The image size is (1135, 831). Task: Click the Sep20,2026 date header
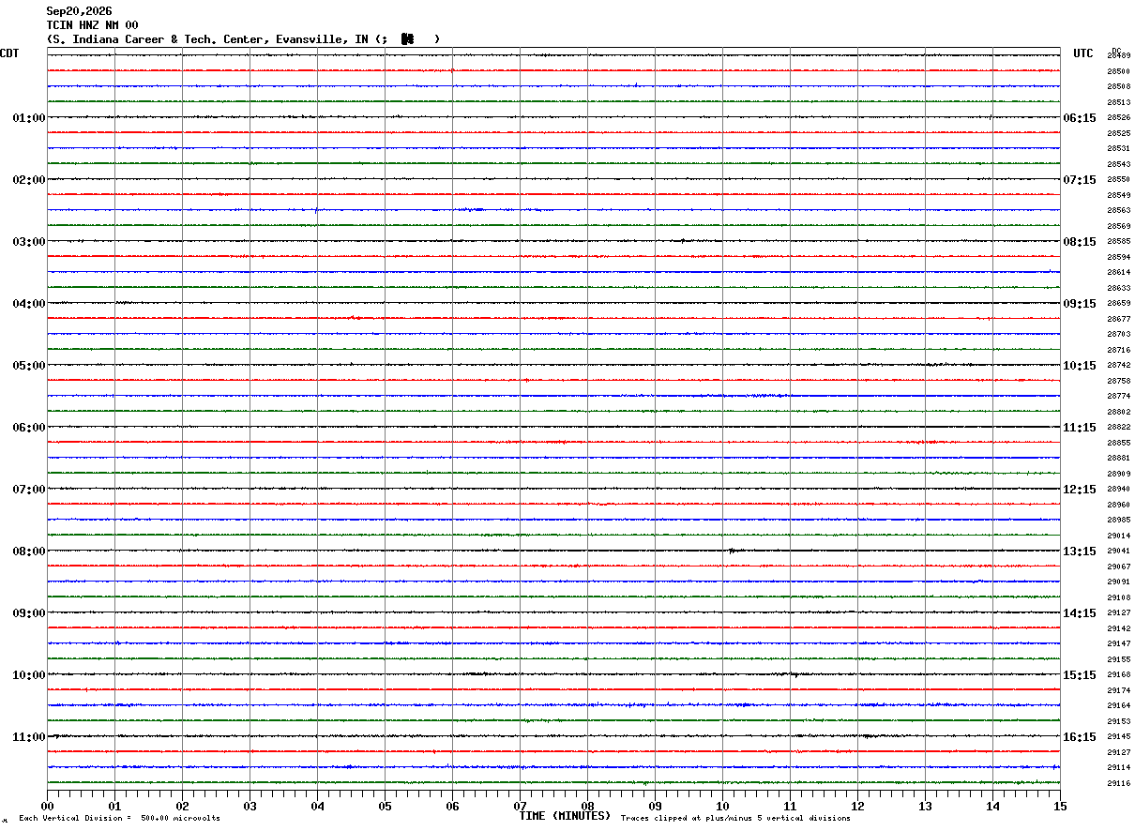[x=79, y=11]
